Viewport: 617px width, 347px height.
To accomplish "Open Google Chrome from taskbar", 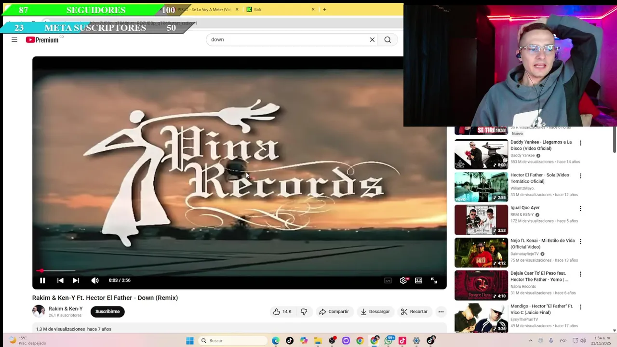I will click(360, 341).
